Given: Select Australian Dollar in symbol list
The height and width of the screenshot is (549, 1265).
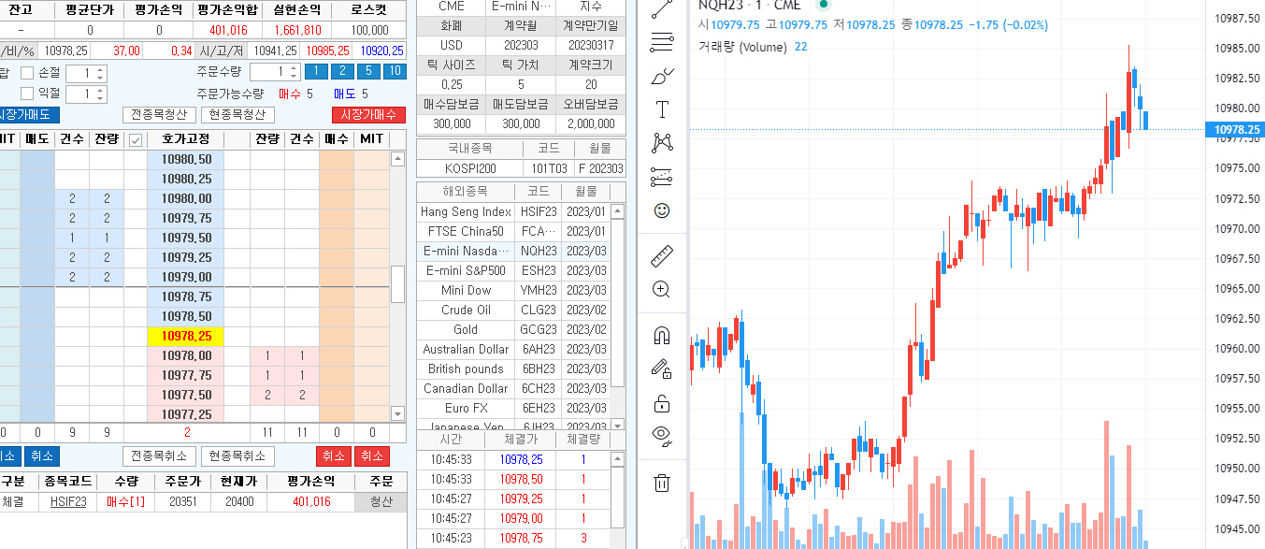Looking at the screenshot, I should [466, 349].
